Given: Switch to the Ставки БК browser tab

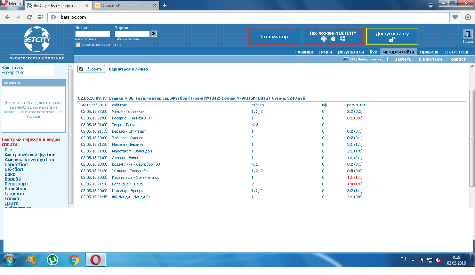Looking at the screenshot, I should pos(126,6).
